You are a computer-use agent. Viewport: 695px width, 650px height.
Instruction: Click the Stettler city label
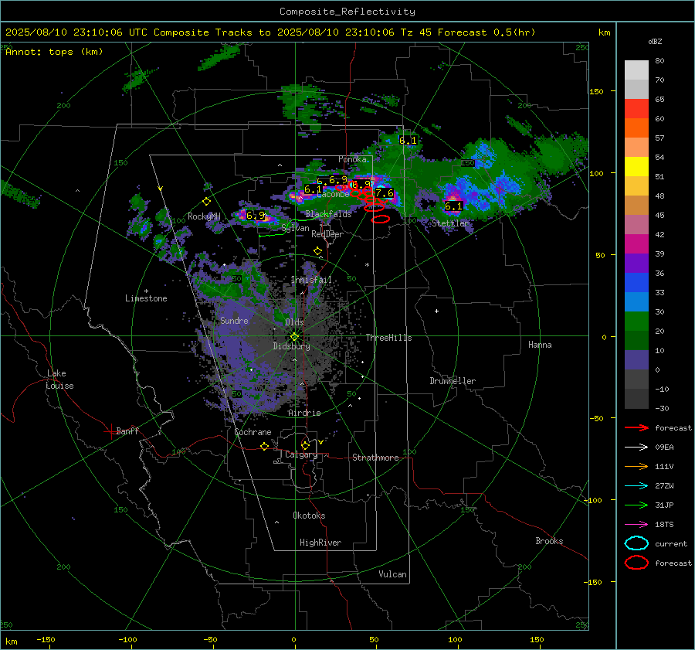450,223
